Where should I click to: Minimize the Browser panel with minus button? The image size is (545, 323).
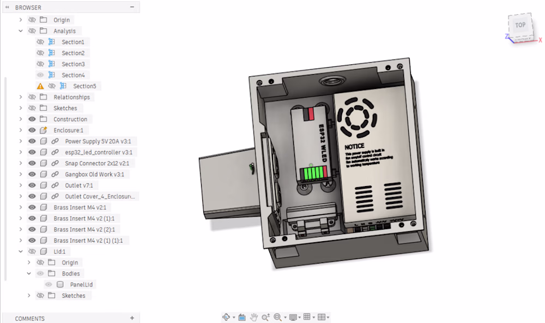[132, 7]
